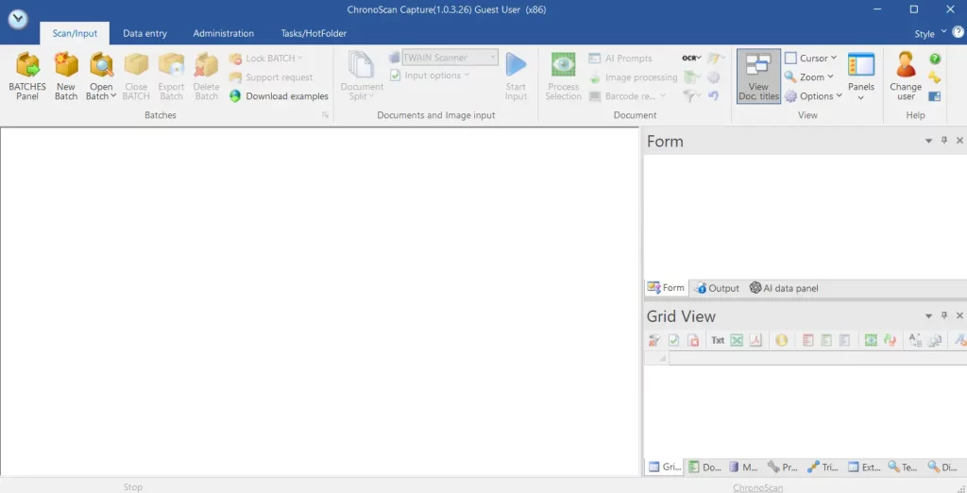Pin the Grid View panel
967x493 pixels.
coord(944,315)
